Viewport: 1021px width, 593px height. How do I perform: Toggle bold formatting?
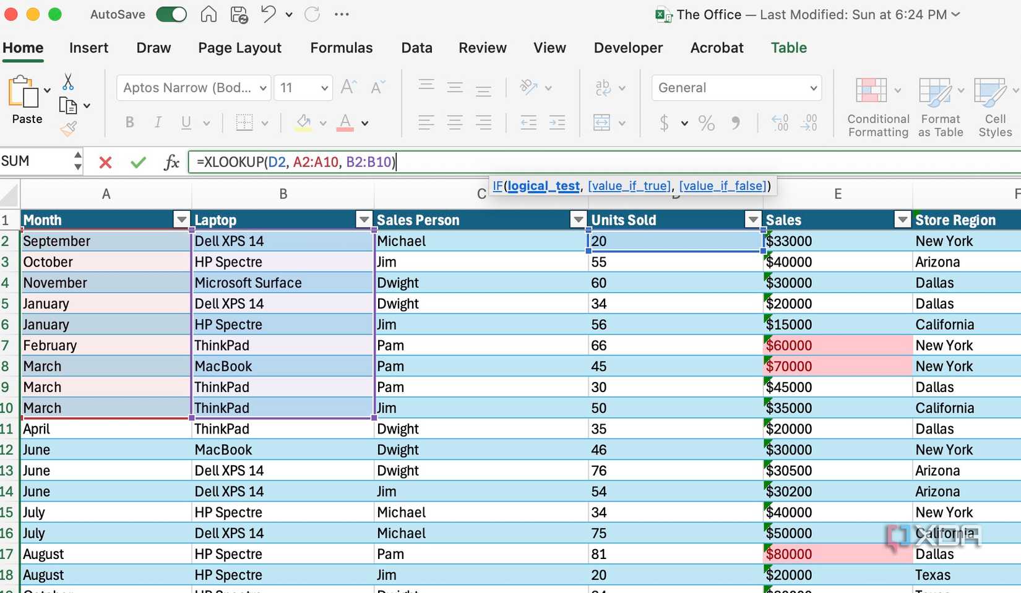[129, 122]
